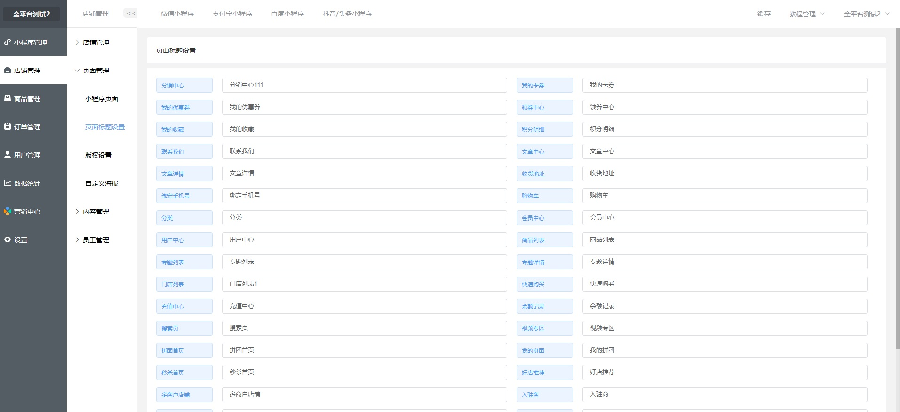This screenshot has height=412, width=900.
Task: Collapse the submenu with << button
Action: [x=131, y=14]
